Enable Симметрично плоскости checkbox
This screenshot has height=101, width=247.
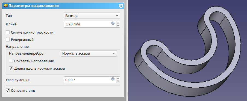tap(8, 32)
